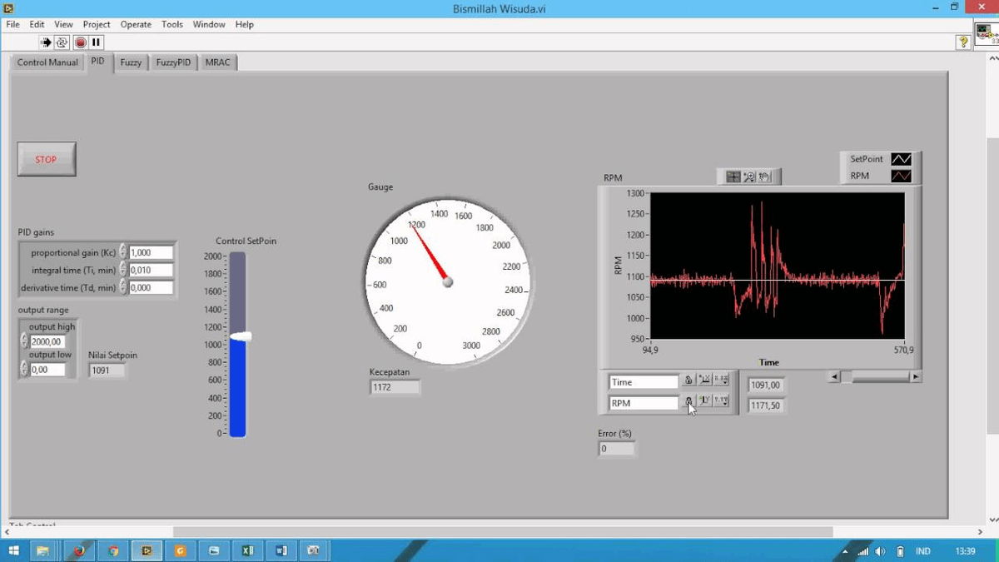Click the proportional gain (Kc) value field
This screenshot has width=999, height=562.
(x=152, y=252)
